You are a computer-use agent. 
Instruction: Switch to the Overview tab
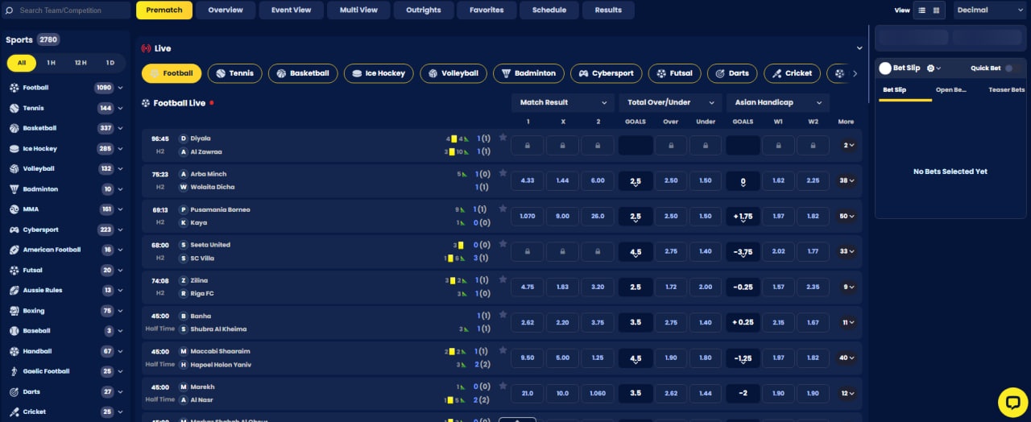coord(226,10)
